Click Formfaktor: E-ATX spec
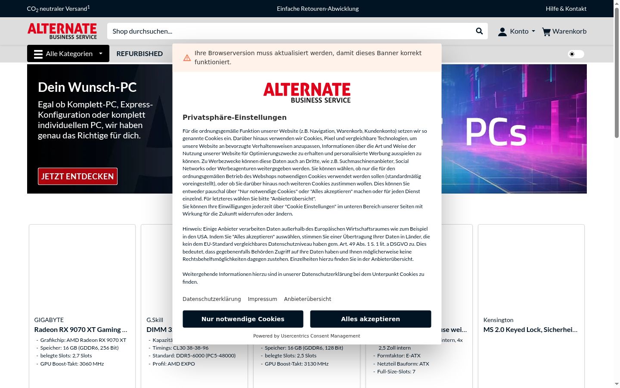620x388 pixels. pos(399,356)
